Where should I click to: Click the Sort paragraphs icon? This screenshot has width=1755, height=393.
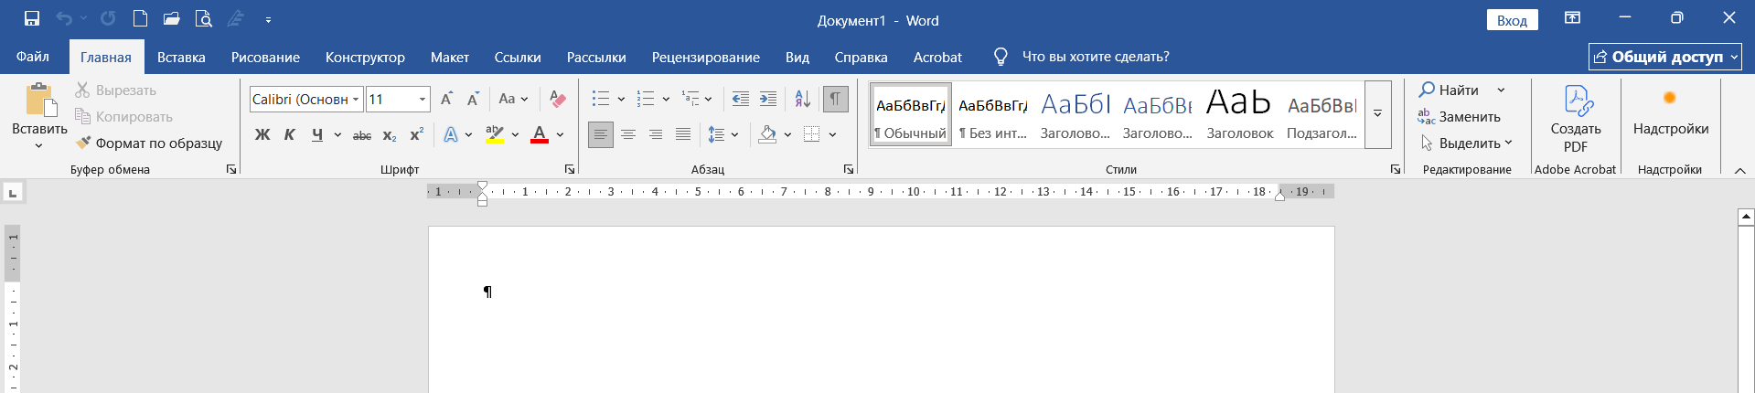[802, 99]
